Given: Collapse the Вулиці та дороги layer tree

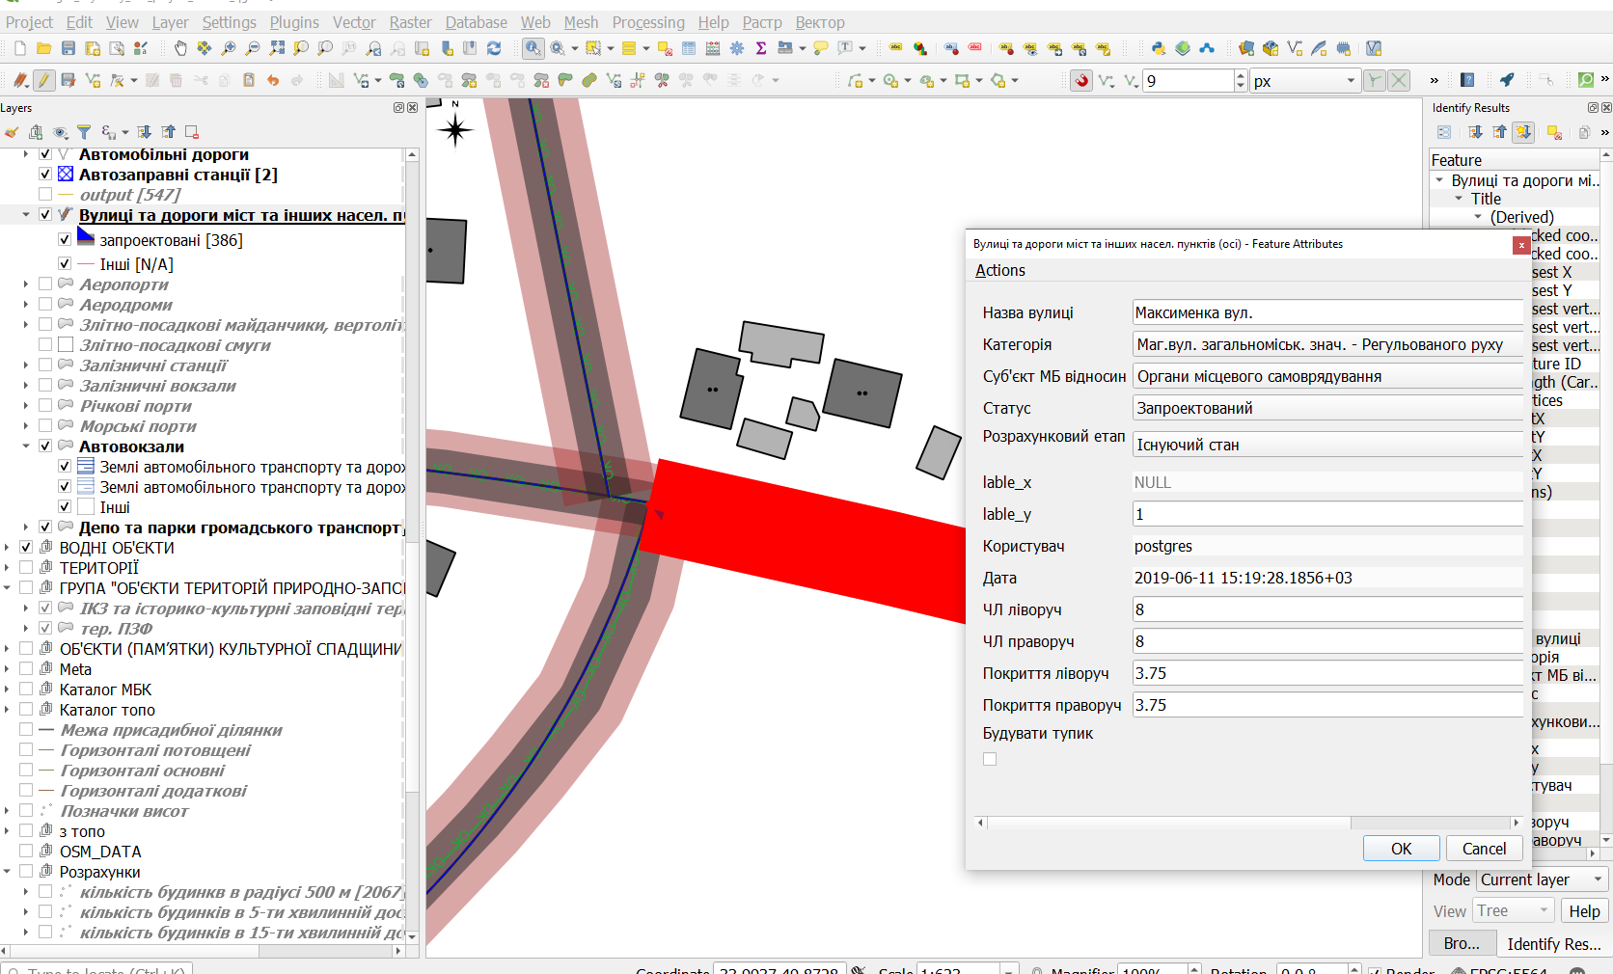Looking at the screenshot, I should click(x=26, y=215).
